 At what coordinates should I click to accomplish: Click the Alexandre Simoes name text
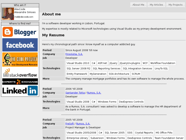click(x=25, y=12)
